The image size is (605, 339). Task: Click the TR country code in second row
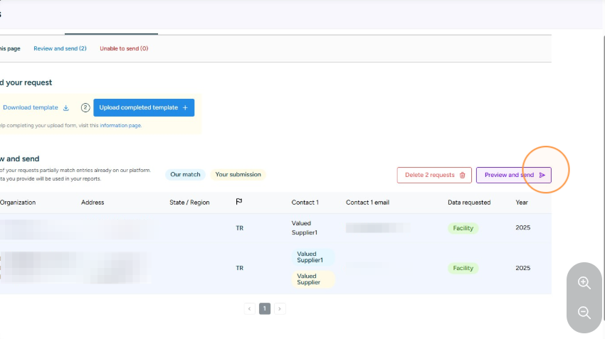pyautogui.click(x=240, y=268)
